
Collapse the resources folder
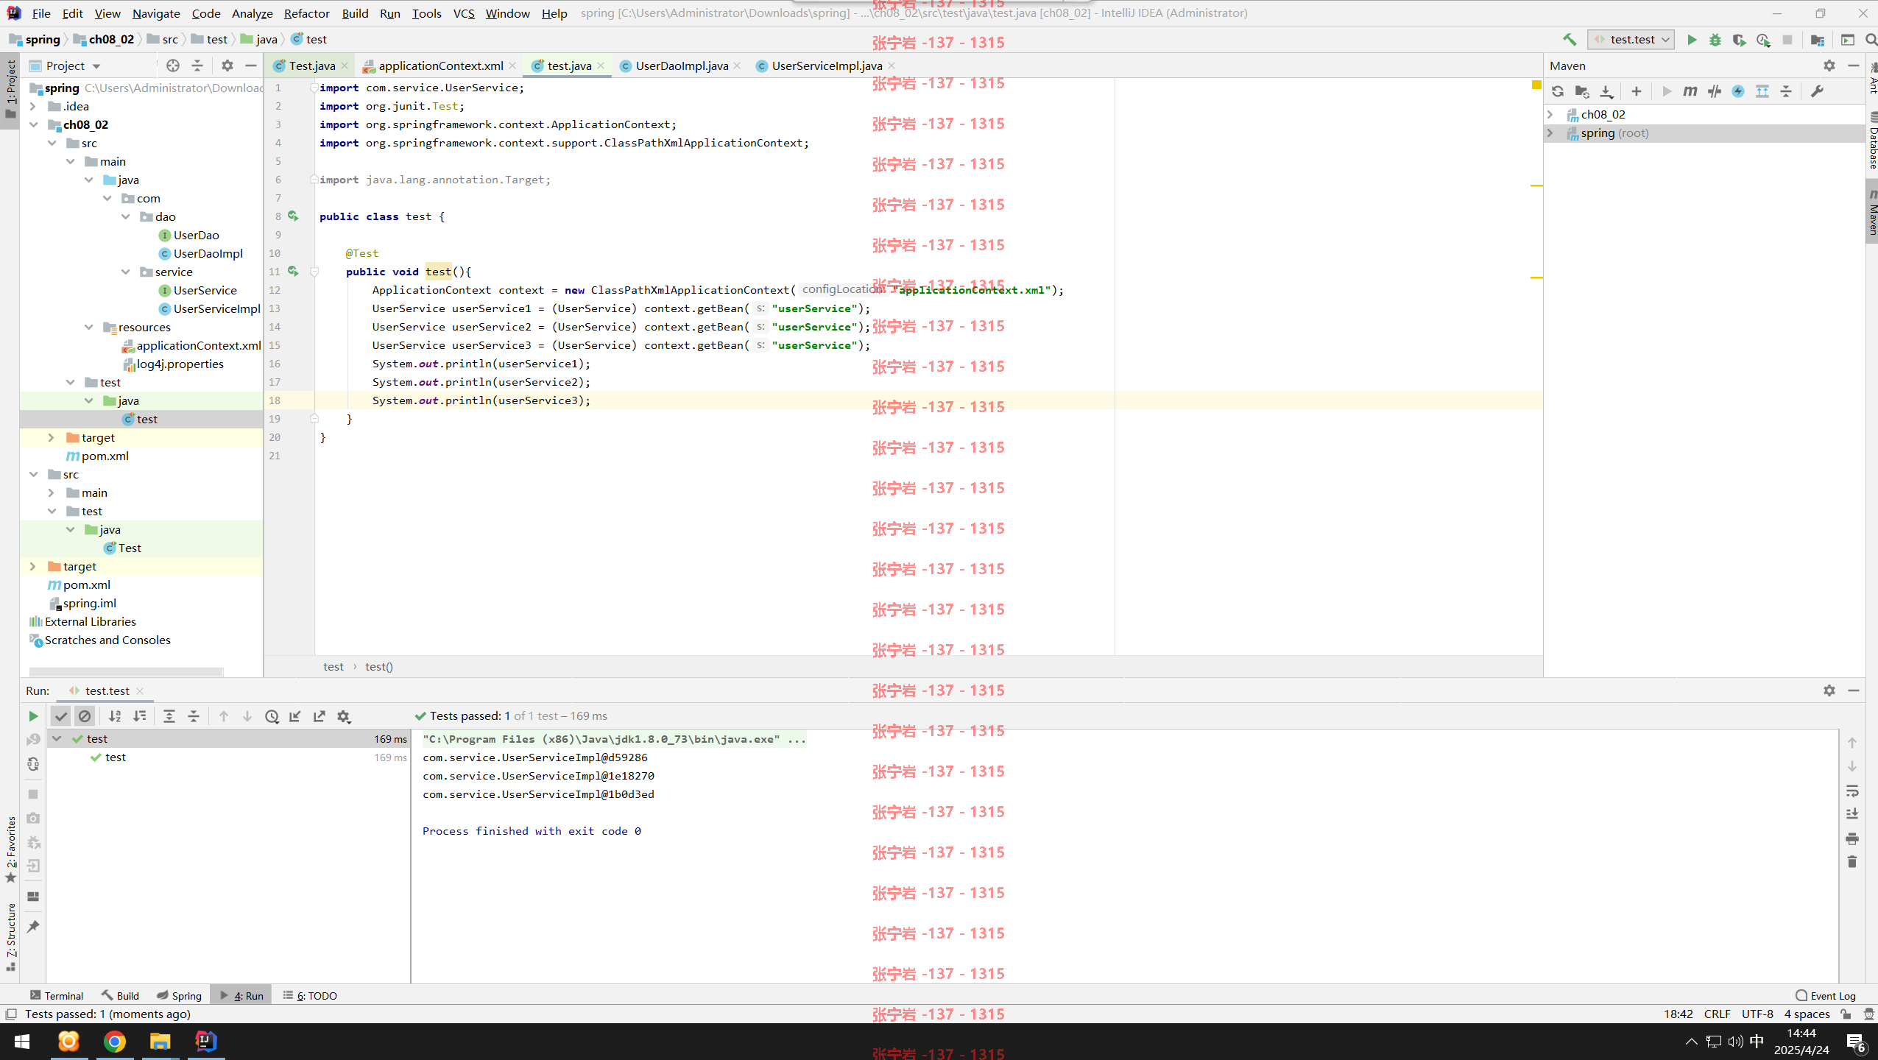88,327
